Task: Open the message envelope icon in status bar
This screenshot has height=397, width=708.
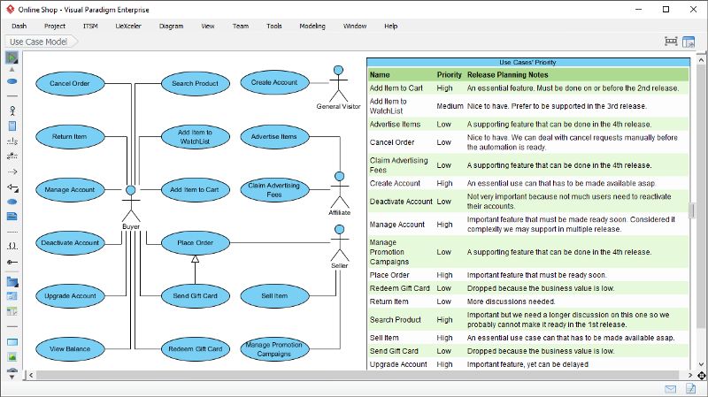Action: pos(671,389)
